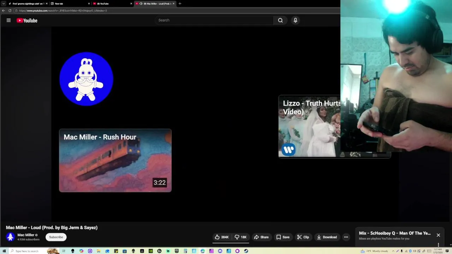Viewport: 452px width, 254px height.
Task: Close the New tab browser tab
Action: [x=89, y=4]
